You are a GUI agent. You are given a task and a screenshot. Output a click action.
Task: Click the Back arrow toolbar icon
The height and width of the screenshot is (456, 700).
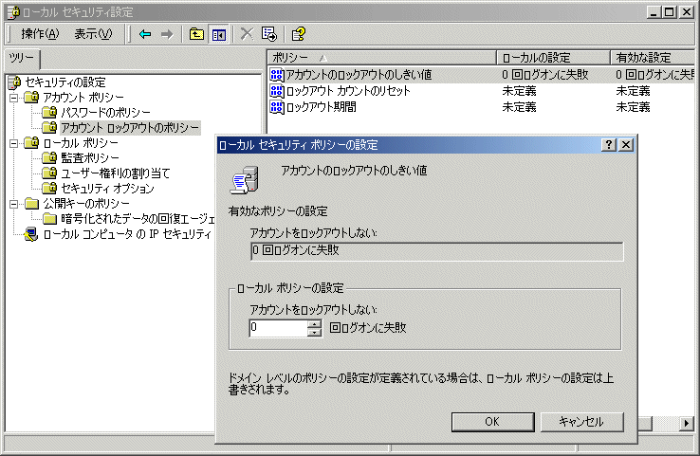click(145, 34)
